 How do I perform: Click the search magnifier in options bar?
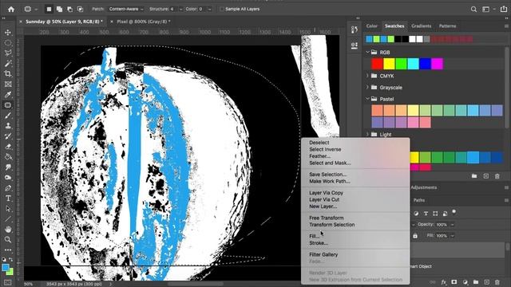point(473,9)
